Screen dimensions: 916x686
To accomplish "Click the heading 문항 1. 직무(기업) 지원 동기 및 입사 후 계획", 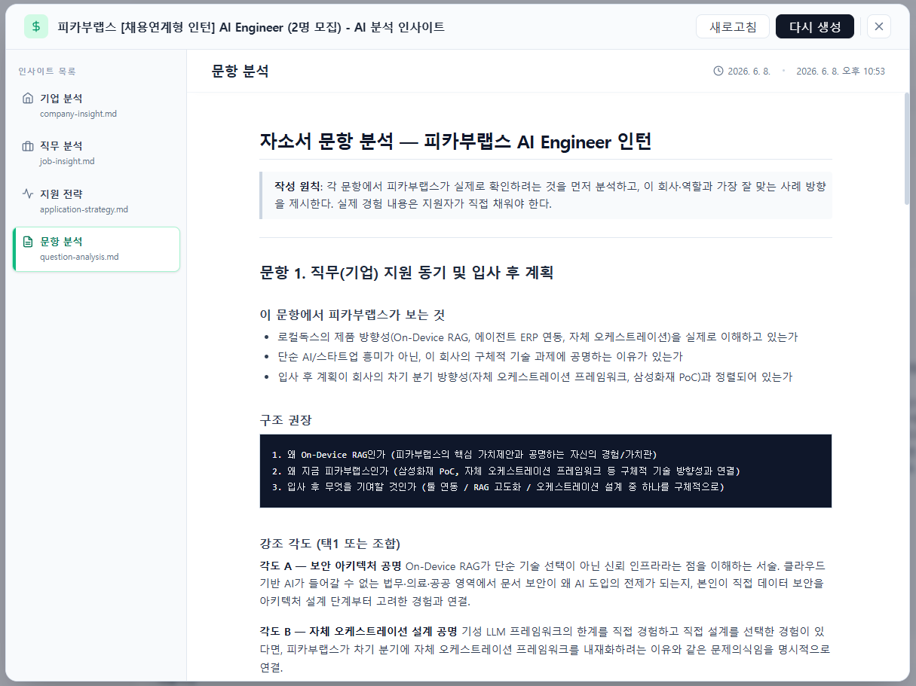I will point(406,273).
